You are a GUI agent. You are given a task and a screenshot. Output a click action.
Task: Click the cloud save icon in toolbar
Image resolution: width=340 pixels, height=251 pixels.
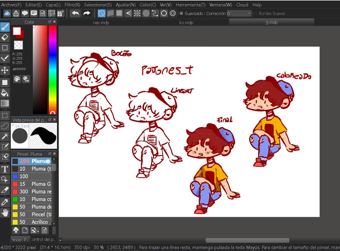(x=7, y=13)
